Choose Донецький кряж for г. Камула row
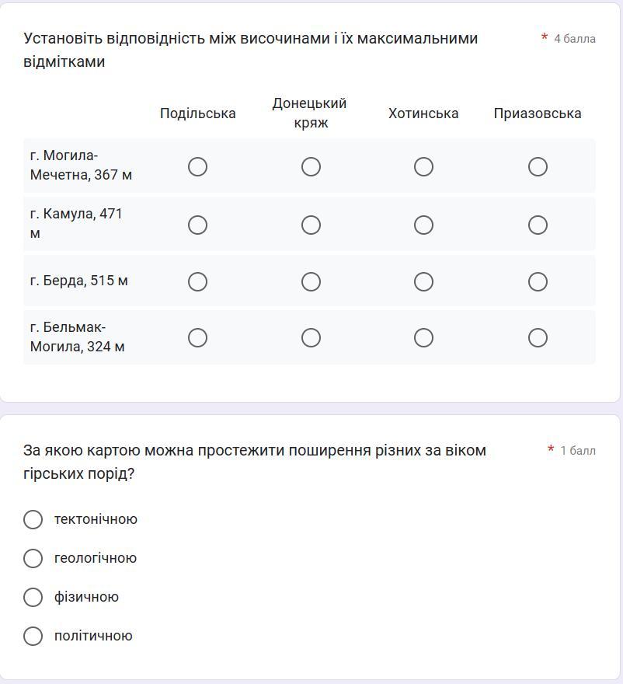623x684 pixels. point(311,225)
